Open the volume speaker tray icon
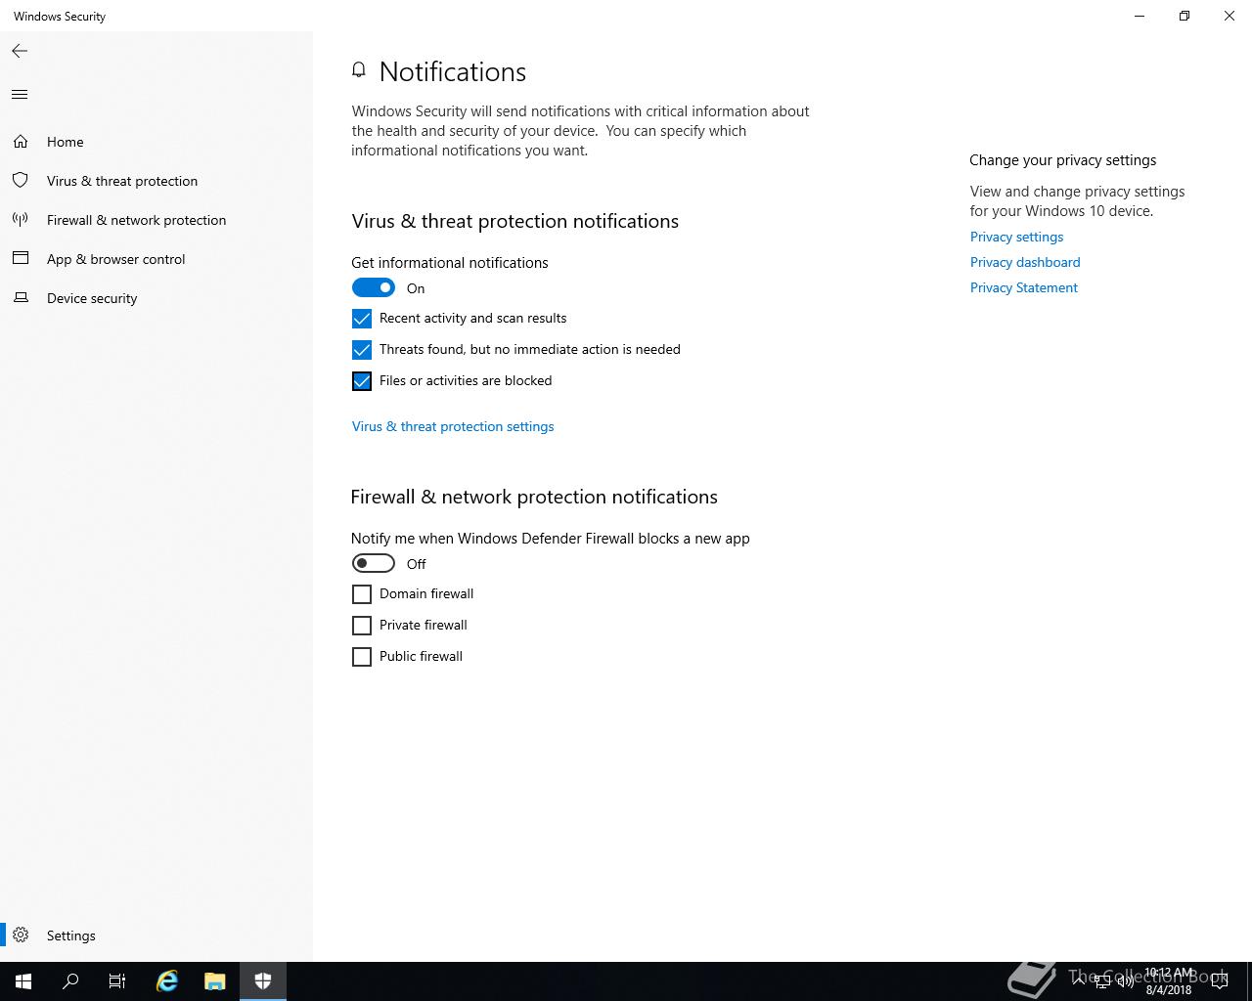This screenshot has width=1252, height=1001. (x=1126, y=981)
